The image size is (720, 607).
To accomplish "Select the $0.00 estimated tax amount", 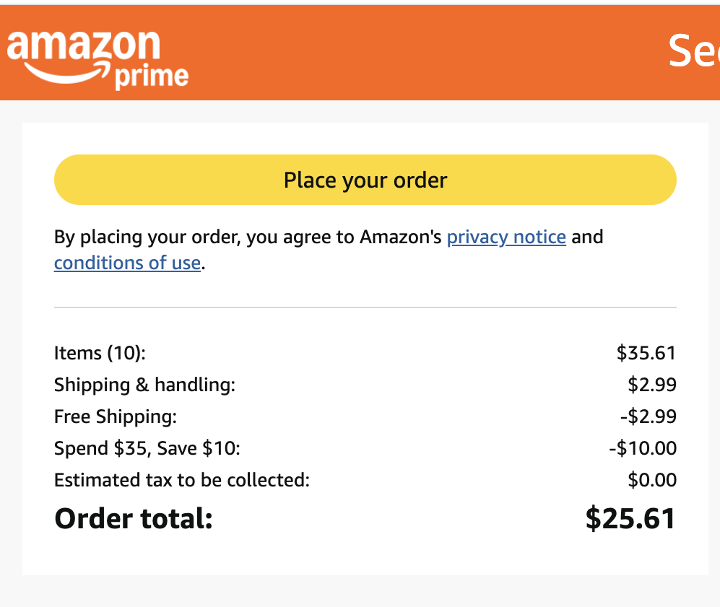I will [652, 480].
